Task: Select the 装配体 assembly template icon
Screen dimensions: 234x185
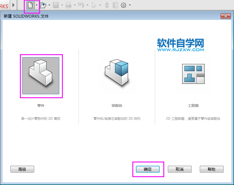Action: 117,72
